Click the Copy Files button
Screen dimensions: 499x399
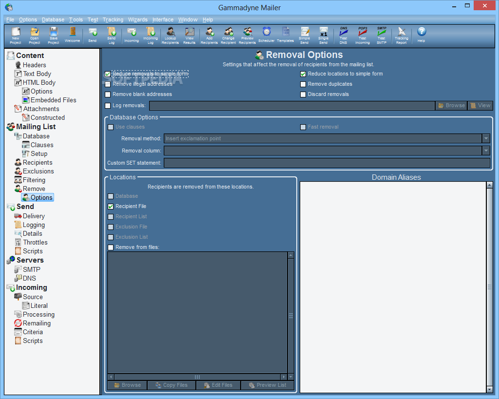[x=172, y=385]
